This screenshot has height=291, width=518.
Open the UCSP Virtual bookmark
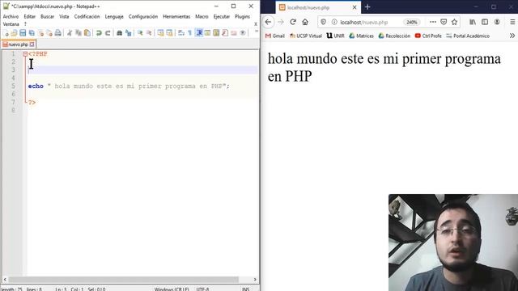(306, 36)
